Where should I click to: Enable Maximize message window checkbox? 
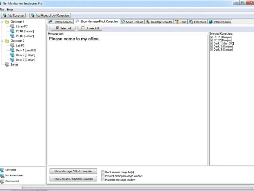click(103, 180)
